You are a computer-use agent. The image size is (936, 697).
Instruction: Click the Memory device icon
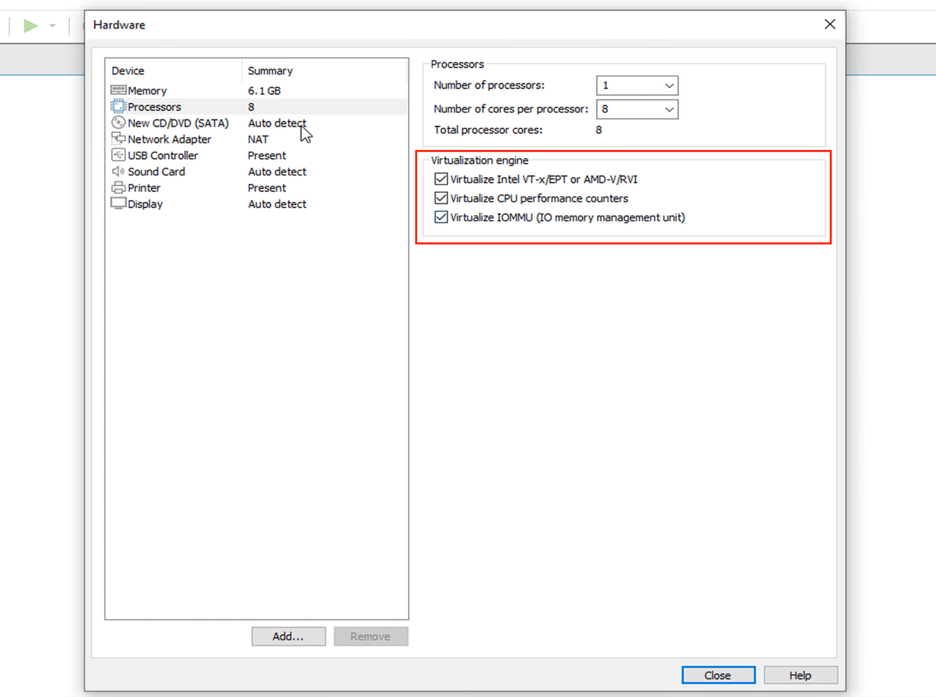(118, 90)
